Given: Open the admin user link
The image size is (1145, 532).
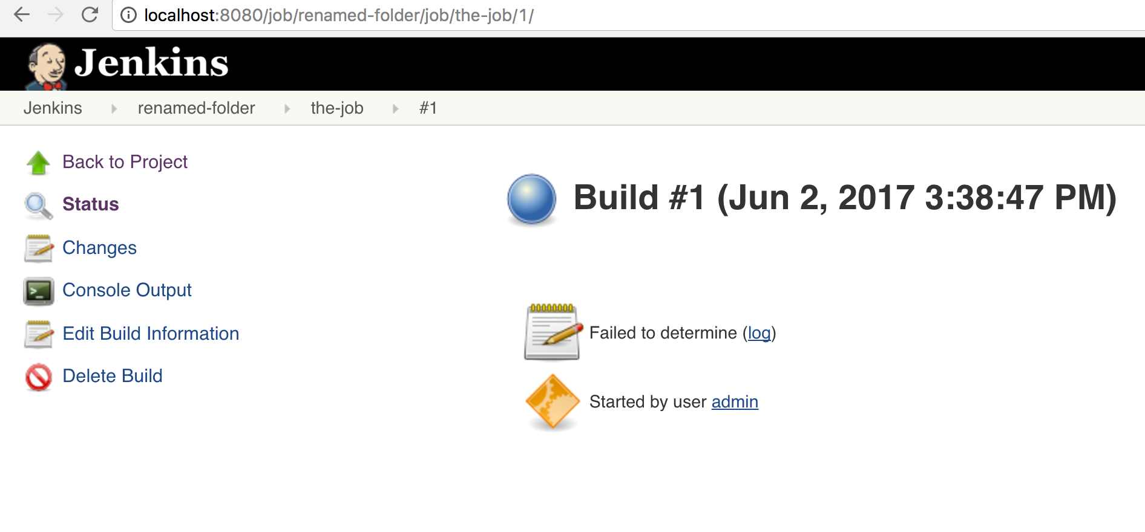Looking at the screenshot, I should coord(735,402).
